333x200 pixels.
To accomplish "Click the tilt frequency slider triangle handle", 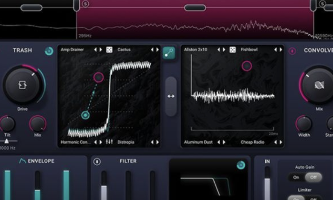I will 7,141.
